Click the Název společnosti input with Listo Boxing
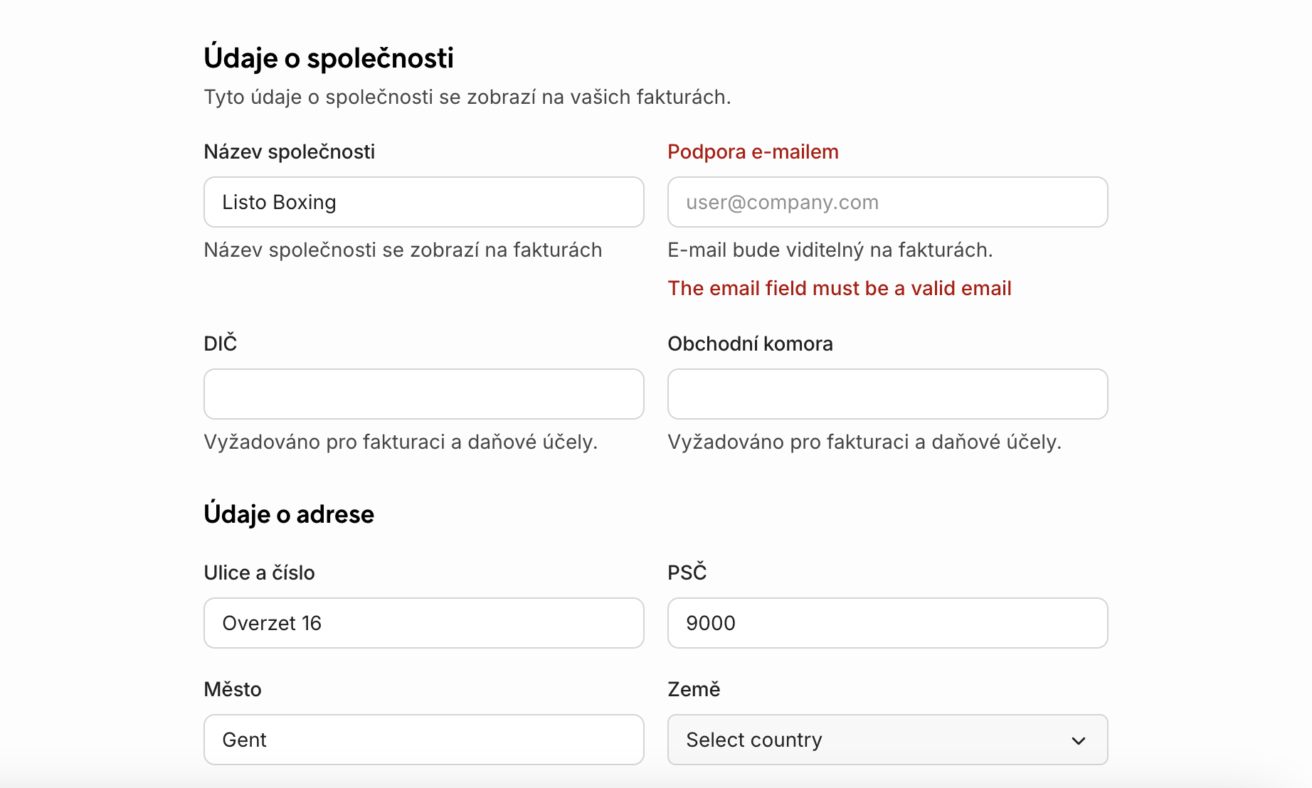1312x788 pixels. (x=423, y=202)
